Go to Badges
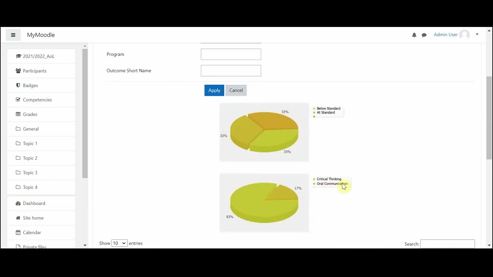Viewport: 493px width, 277px height. click(x=30, y=85)
